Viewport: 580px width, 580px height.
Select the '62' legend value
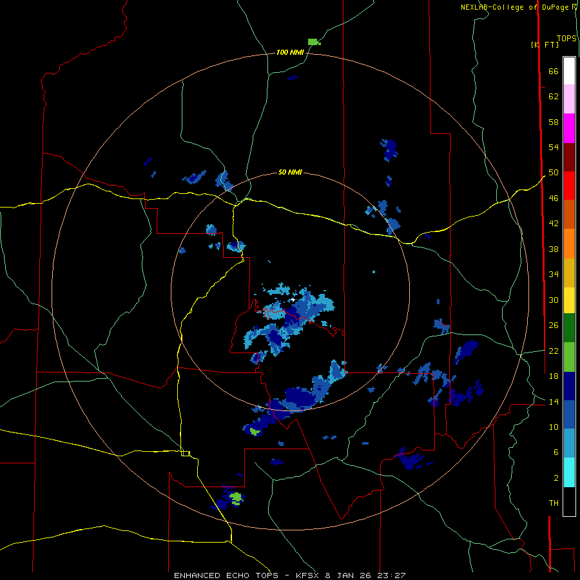coord(554,97)
